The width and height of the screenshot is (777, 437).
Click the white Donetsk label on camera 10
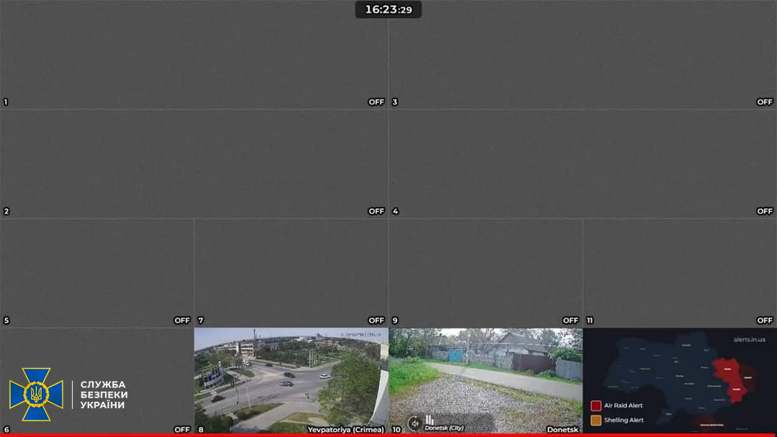(563, 430)
